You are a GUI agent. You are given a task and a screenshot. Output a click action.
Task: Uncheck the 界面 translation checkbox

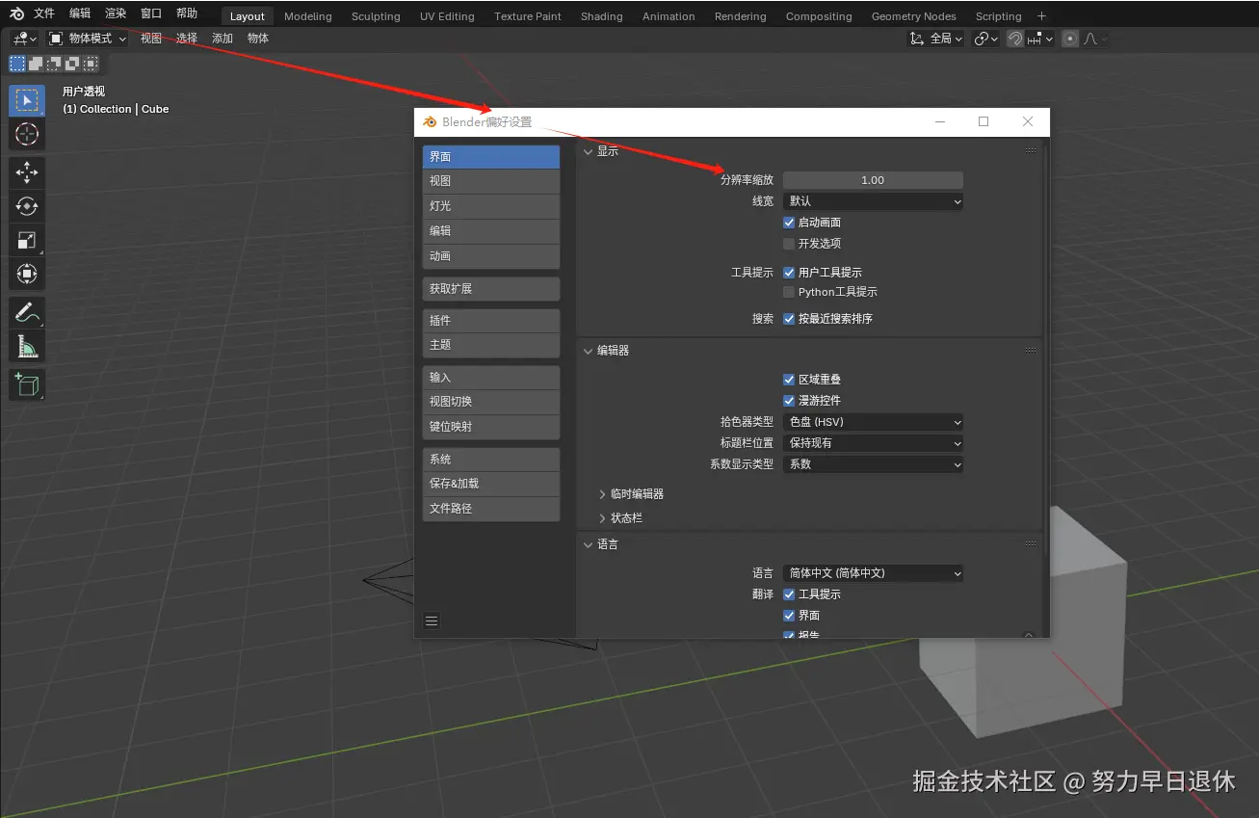point(789,616)
